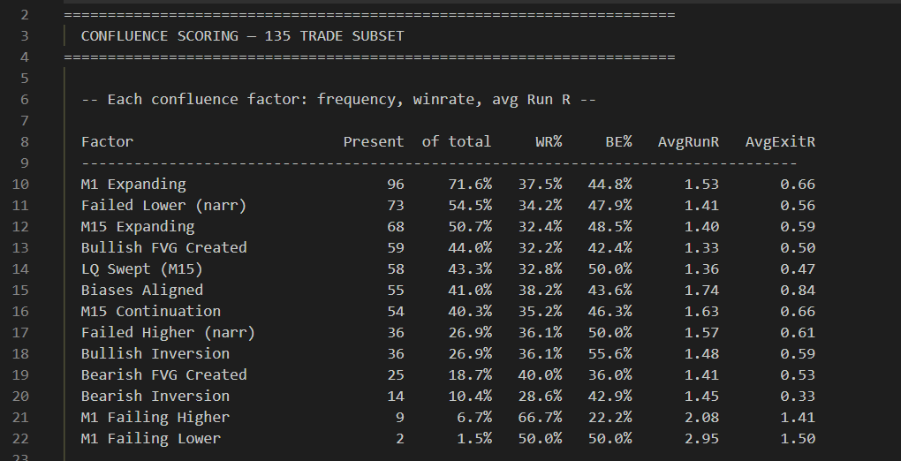
Task: Click the 'Each confluence factor' description line
Action: (338, 100)
